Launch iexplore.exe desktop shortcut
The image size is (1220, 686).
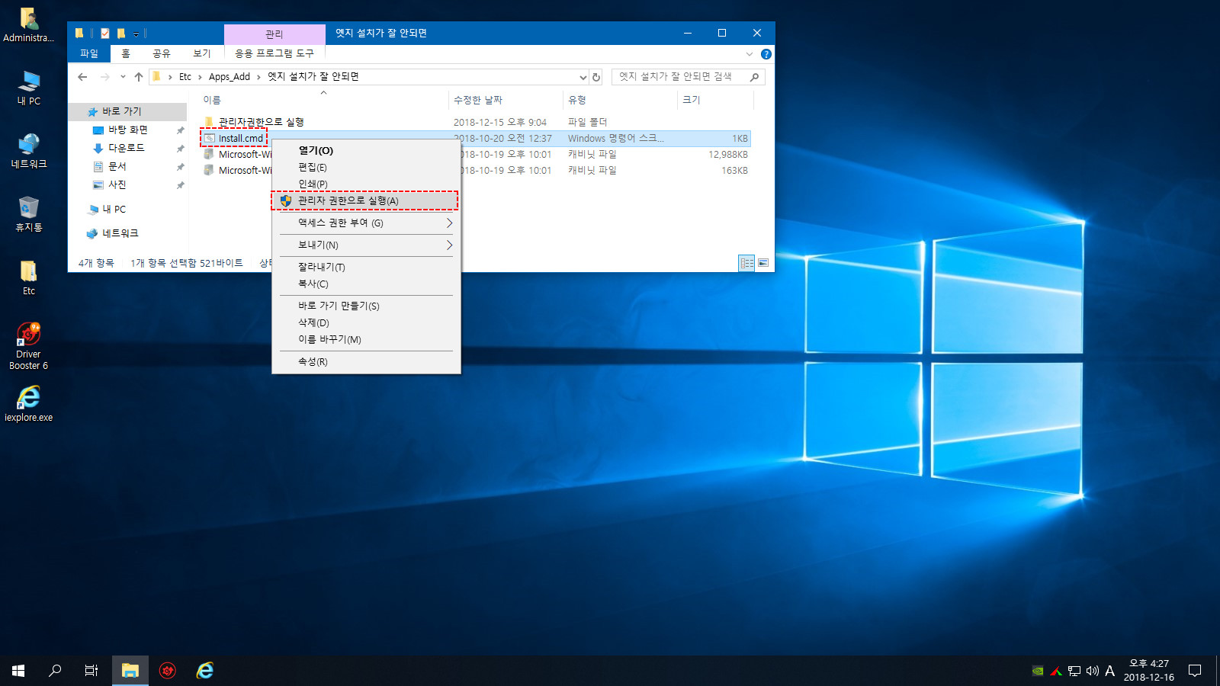coord(28,403)
